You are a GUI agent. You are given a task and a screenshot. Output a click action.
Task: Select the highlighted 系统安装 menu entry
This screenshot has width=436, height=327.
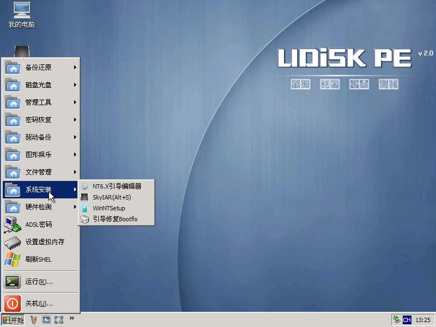(40, 190)
